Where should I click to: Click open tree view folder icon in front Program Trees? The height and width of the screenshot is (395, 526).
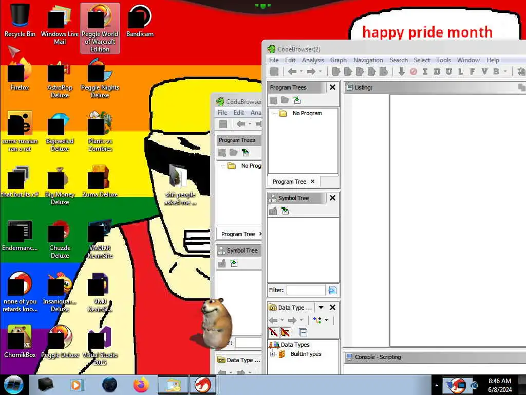pyautogui.click(x=285, y=100)
